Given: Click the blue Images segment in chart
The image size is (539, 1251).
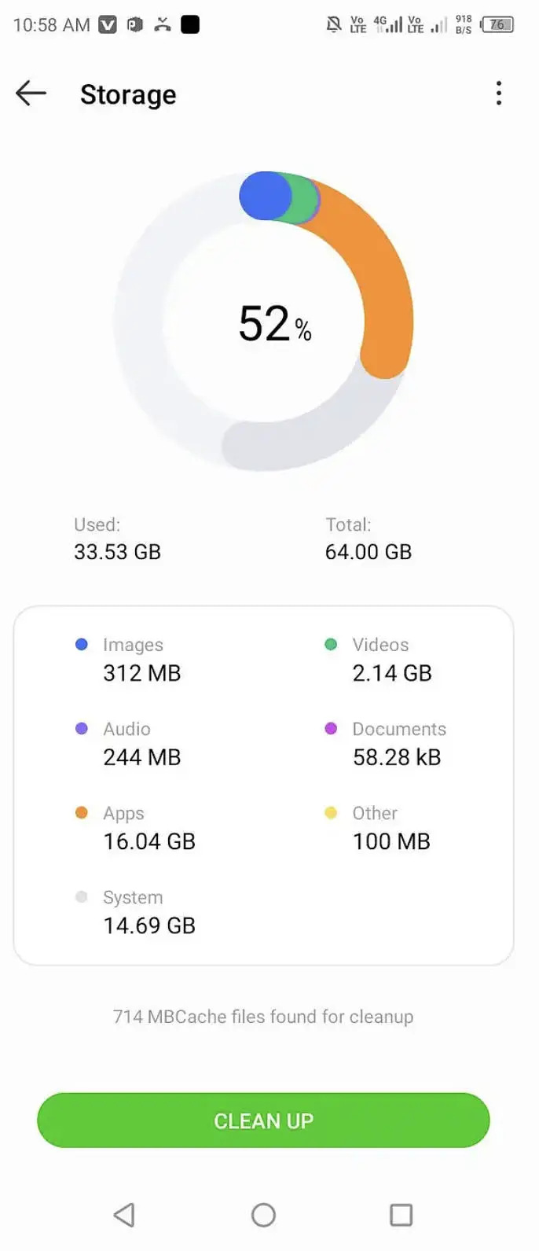Looking at the screenshot, I should pos(265,196).
